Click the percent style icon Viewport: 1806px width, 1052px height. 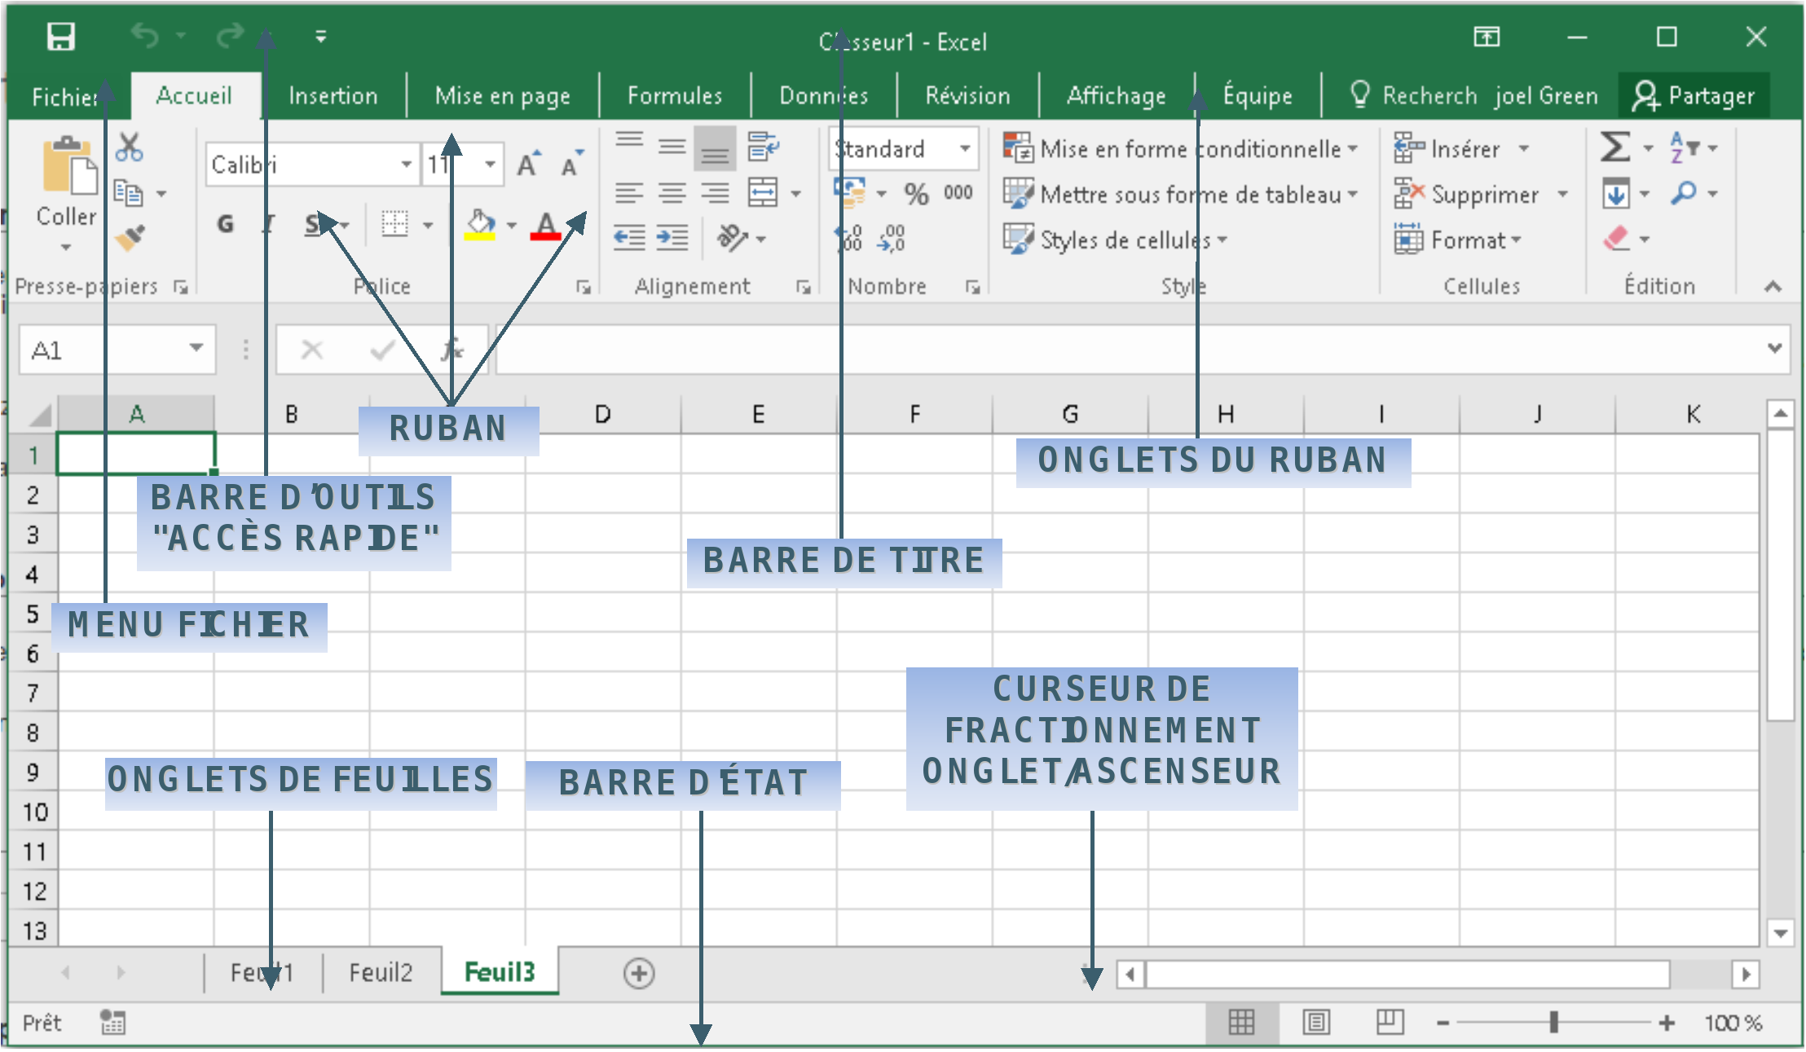[916, 193]
